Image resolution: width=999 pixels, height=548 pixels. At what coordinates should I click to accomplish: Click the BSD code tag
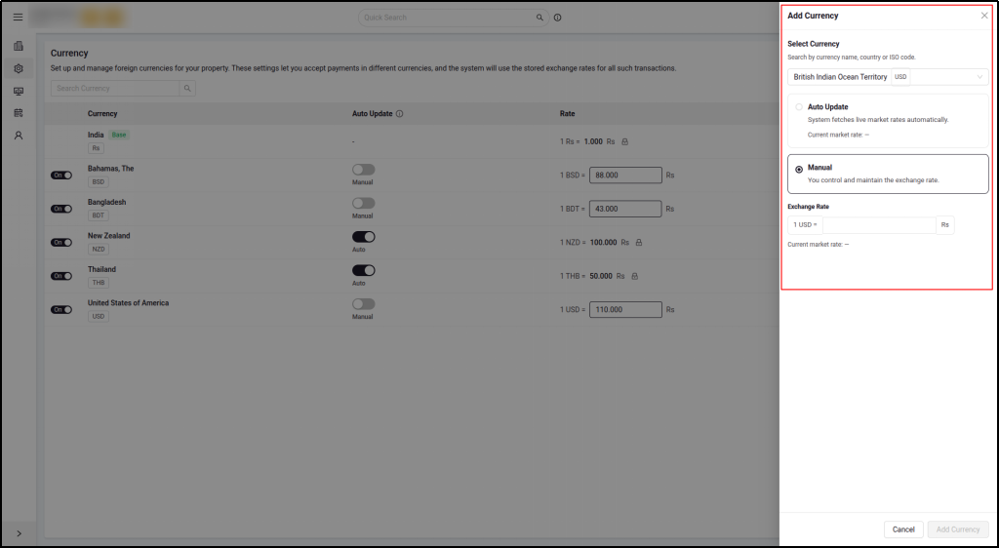tap(99, 182)
